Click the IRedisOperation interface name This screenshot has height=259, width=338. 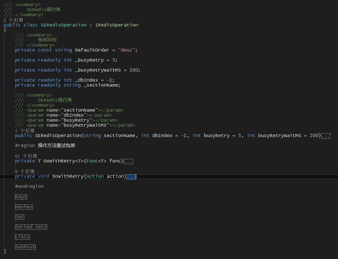click(x=117, y=25)
